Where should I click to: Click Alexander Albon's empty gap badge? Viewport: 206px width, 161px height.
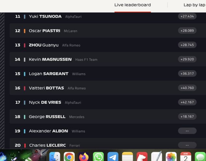187,131
